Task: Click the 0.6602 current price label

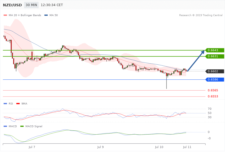Action: tap(214, 71)
